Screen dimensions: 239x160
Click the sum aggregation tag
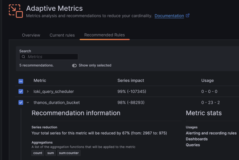(x=51, y=153)
